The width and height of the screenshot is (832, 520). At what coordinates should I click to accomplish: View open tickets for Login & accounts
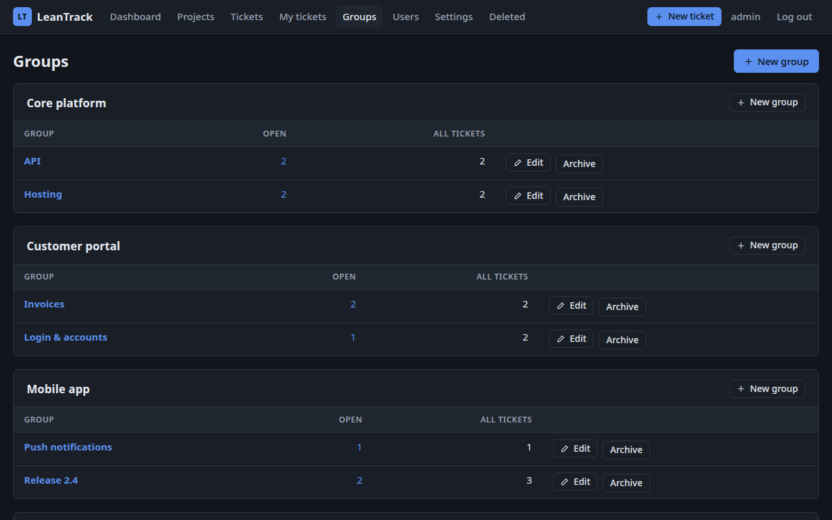(x=353, y=337)
